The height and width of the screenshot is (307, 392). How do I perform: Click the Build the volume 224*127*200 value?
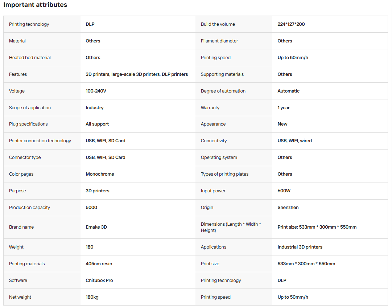291,24
